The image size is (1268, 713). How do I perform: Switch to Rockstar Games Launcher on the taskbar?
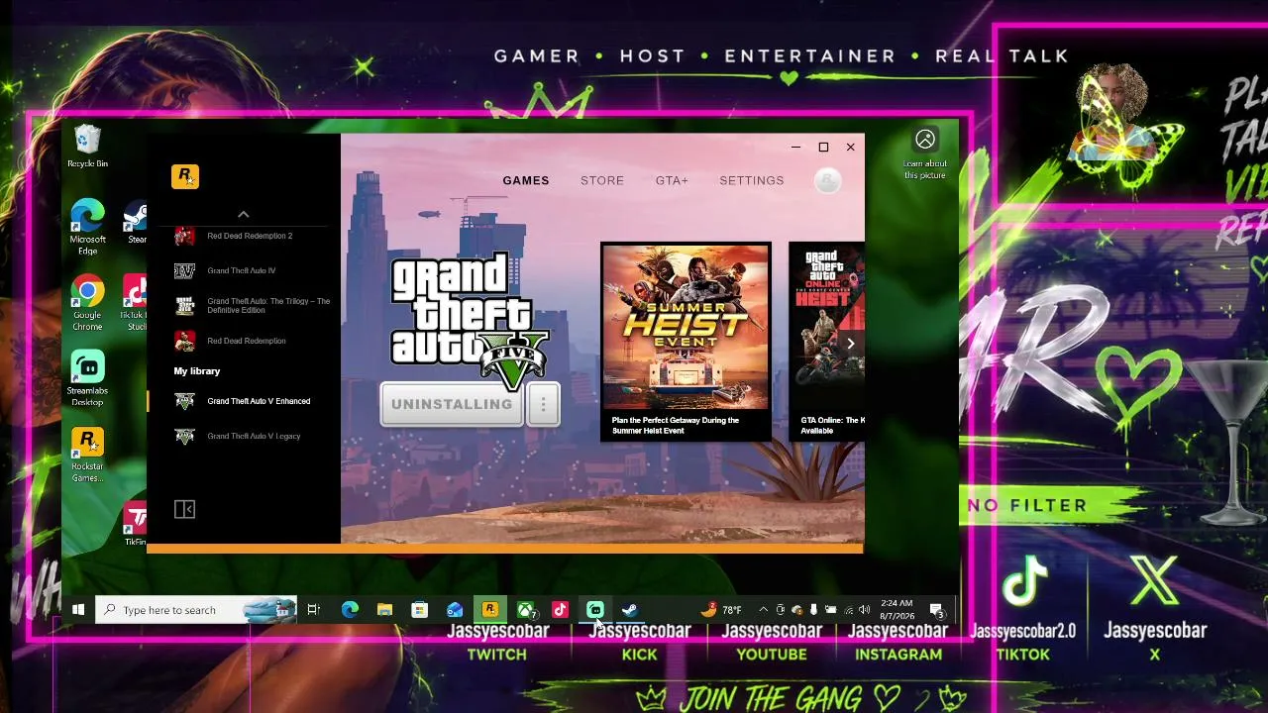(x=490, y=610)
